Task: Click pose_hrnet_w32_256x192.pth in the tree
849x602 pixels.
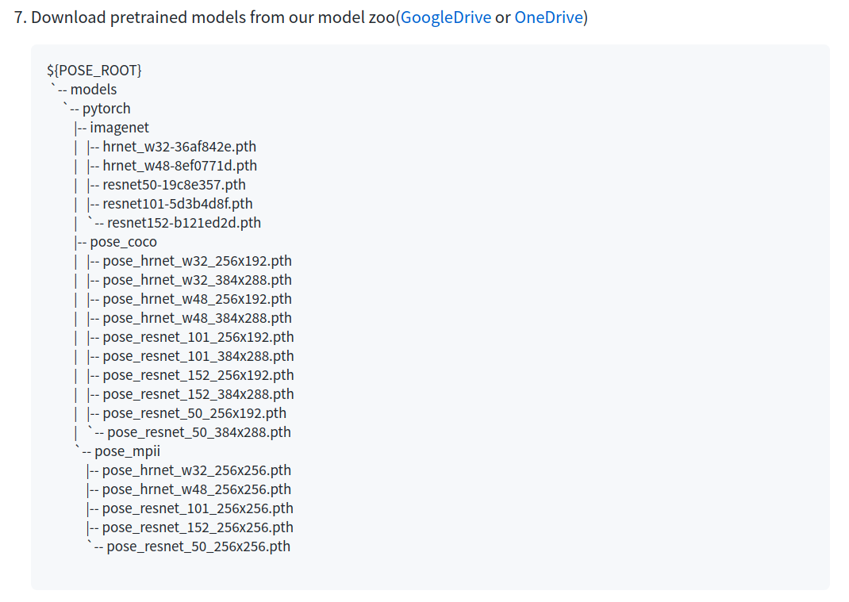Action: click(197, 261)
